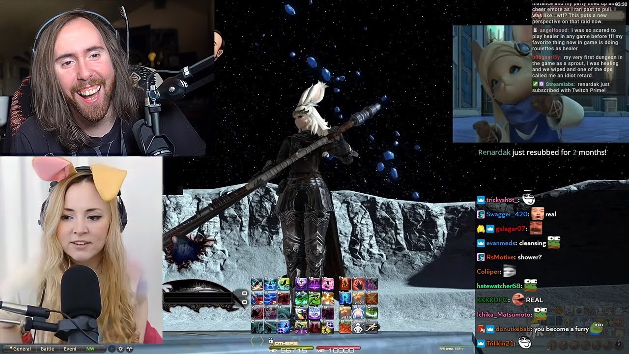Image resolution: width=629 pixels, height=354 pixels.
Task: Activate the Sprint running figure icon
Action: coord(372,326)
